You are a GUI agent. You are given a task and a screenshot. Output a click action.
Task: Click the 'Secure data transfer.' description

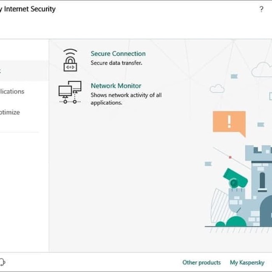click(x=116, y=63)
